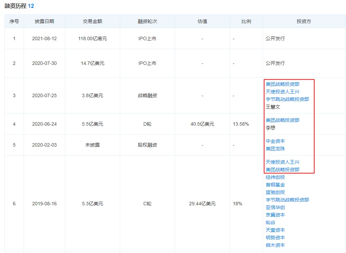Open 亚信华创 investor link
The image size is (346, 253).
(275, 207)
